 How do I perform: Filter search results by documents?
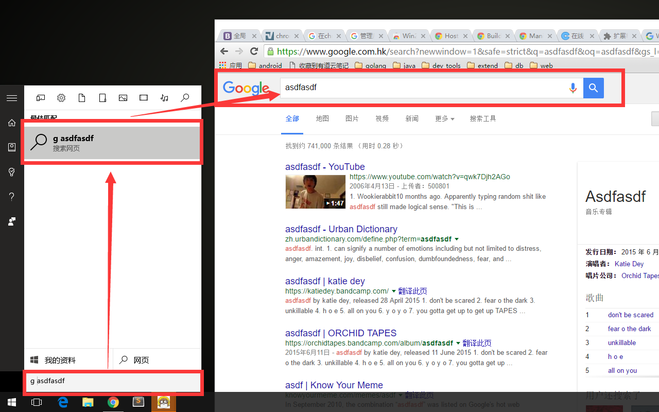coord(82,98)
